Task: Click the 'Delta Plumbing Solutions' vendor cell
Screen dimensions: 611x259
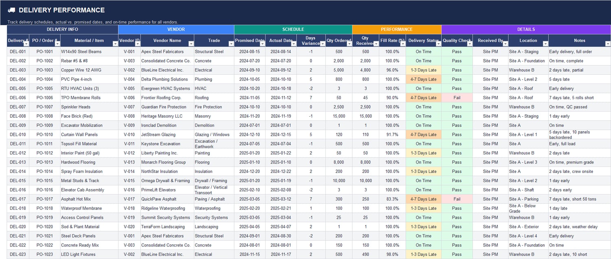Action: pyautogui.click(x=167, y=79)
